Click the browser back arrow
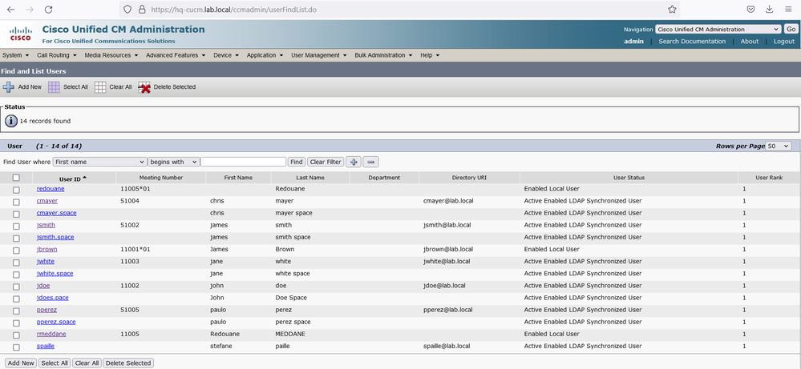The image size is (801, 369). (10, 9)
